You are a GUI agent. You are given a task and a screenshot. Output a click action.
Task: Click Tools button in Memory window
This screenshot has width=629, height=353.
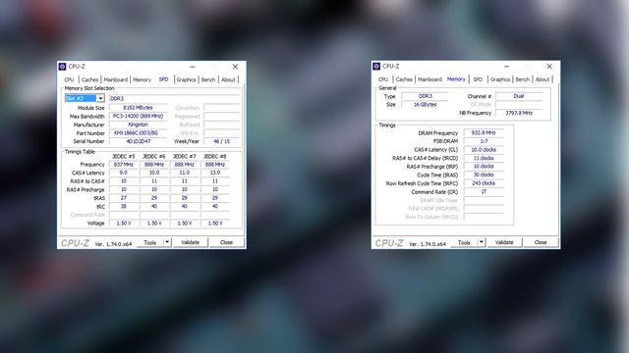pos(464,242)
